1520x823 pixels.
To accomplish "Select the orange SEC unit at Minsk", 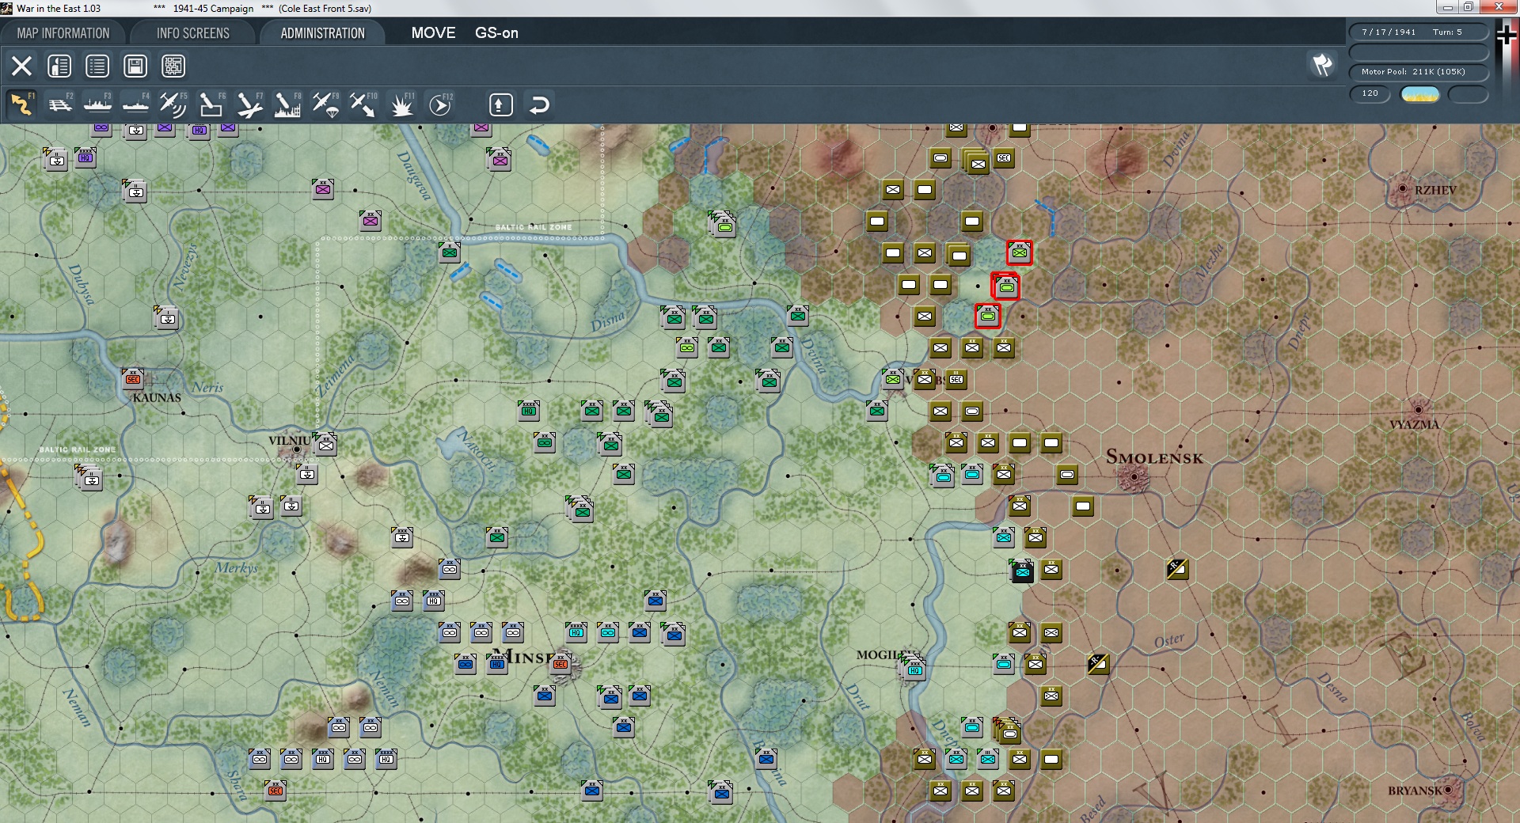I will 561,663.
